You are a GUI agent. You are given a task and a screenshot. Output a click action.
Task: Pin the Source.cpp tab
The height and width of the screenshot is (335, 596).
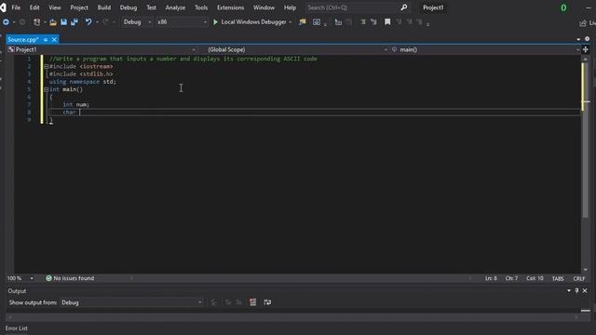[x=46, y=39]
